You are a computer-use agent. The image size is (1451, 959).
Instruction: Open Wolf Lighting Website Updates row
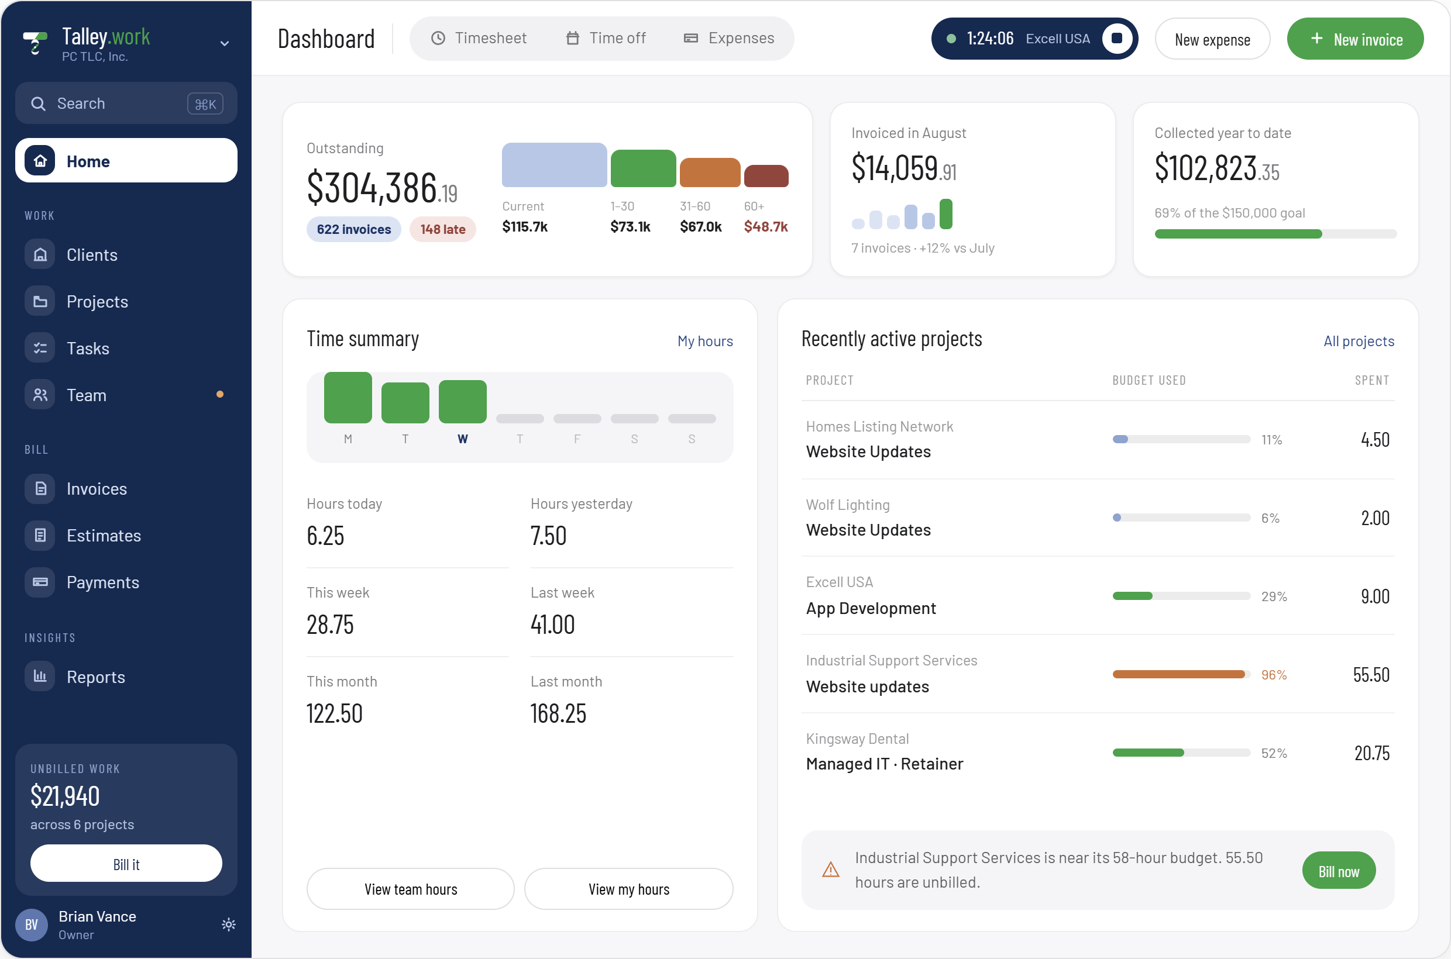click(x=1098, y=518)
